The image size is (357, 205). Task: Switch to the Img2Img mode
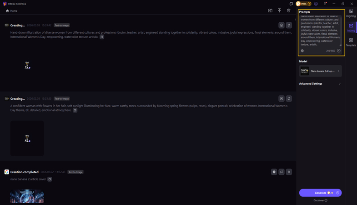click(x=351, y=13)
